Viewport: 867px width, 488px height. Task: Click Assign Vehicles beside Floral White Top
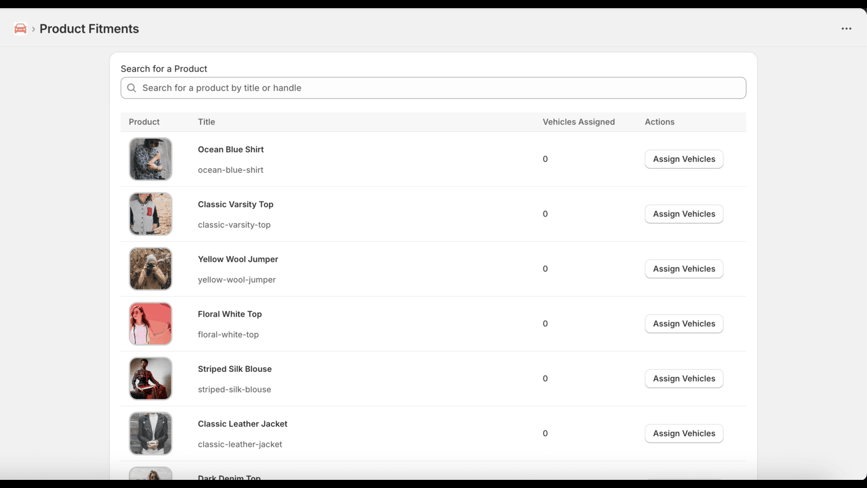684,323
